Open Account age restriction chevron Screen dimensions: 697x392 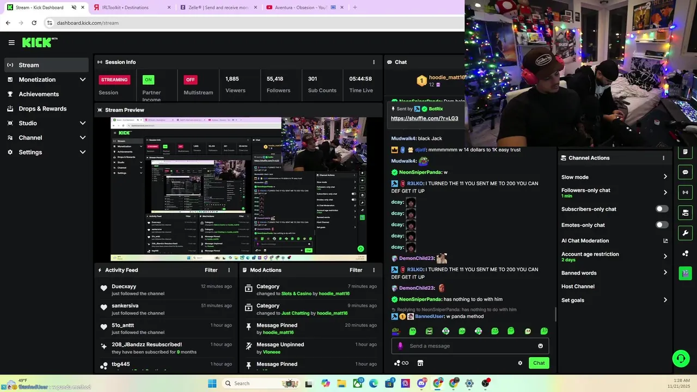(665, 256)
